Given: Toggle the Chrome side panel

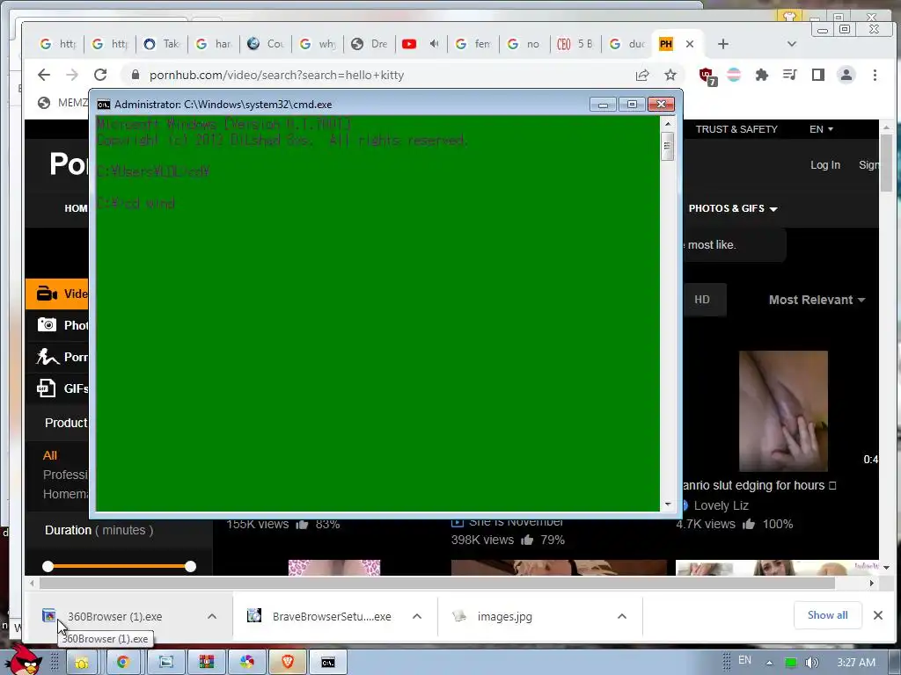Looking at the screenshot, I should (818, 75).
